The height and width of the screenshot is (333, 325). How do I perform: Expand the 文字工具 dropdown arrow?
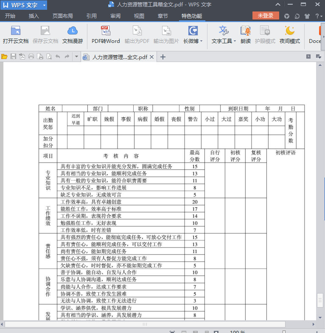(235, 41)
